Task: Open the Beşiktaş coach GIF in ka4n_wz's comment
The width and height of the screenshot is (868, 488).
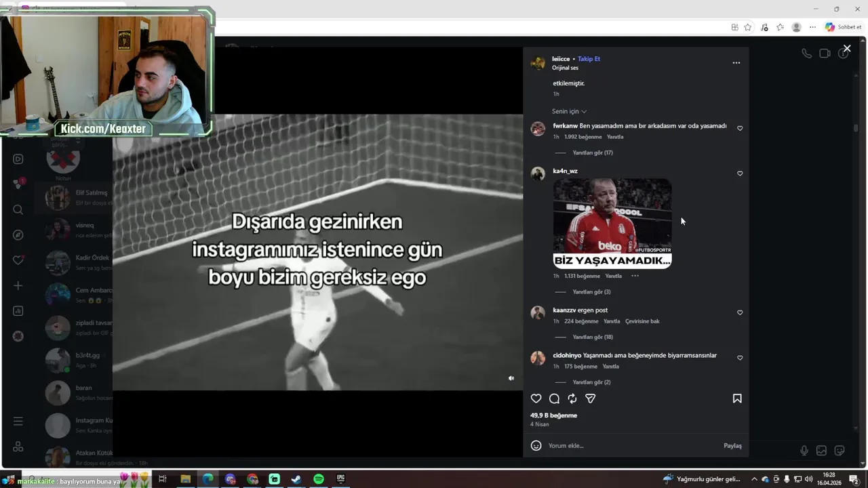Action: pyautogui.click(x=612, y=224)
